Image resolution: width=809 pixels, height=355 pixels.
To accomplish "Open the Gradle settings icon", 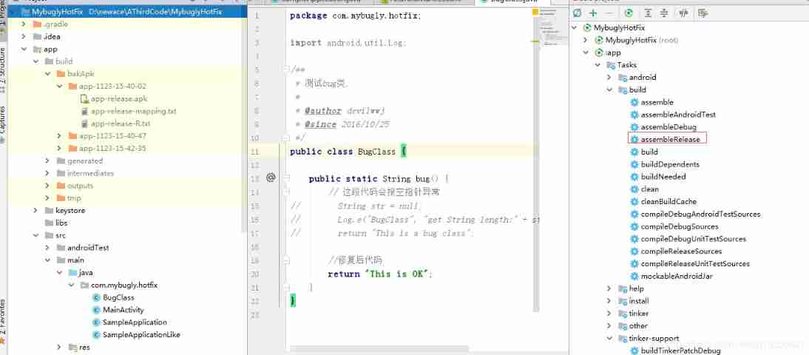I will pos(703,13).
